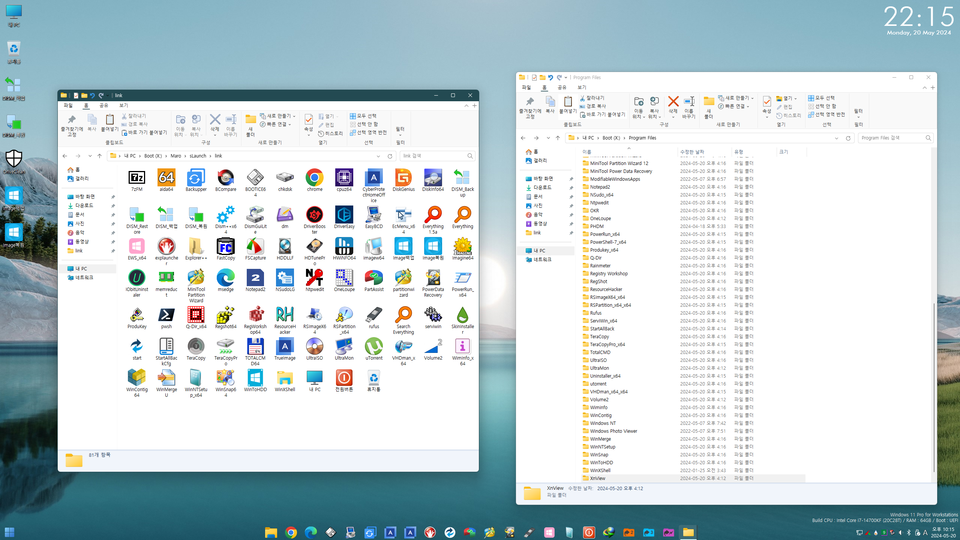
Task: Open address history dropdown in link window
Action: click(x=378, y=156)
